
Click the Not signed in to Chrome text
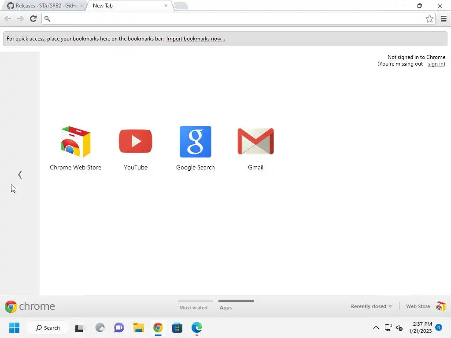point(416,57)
